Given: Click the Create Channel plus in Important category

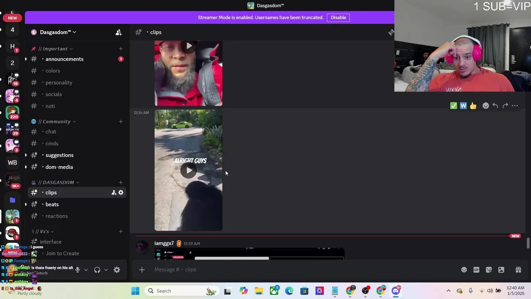Looking at the screenshot, I should coord(121,49).
